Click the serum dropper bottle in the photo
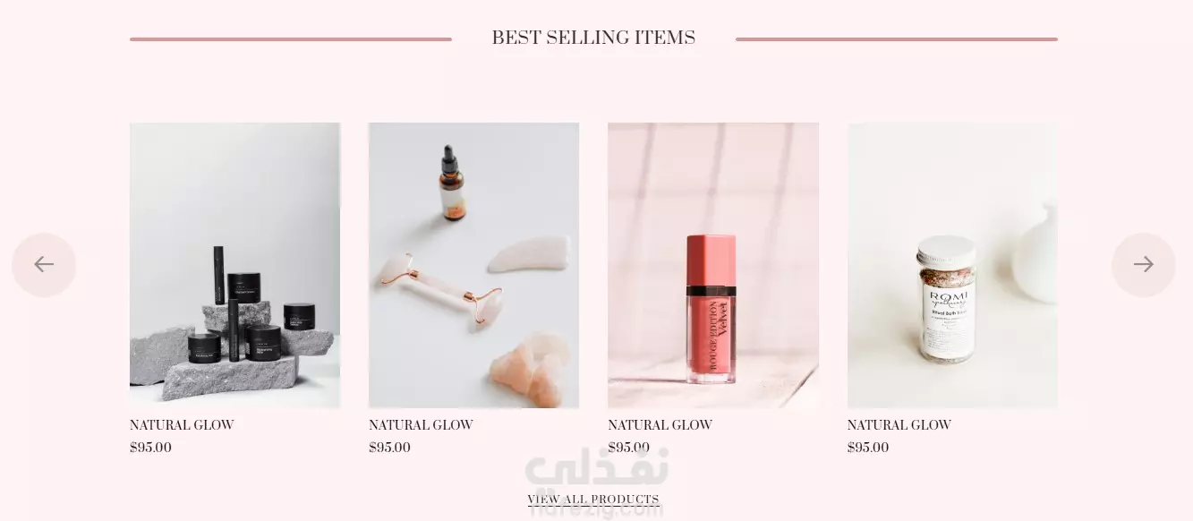 click(452, 184)
